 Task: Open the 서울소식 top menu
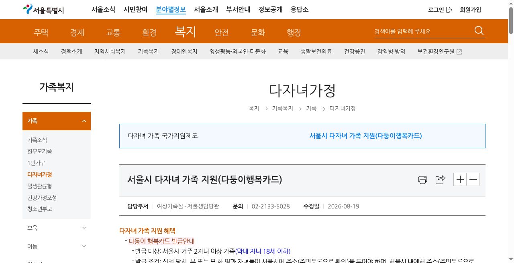click(104, 10)
